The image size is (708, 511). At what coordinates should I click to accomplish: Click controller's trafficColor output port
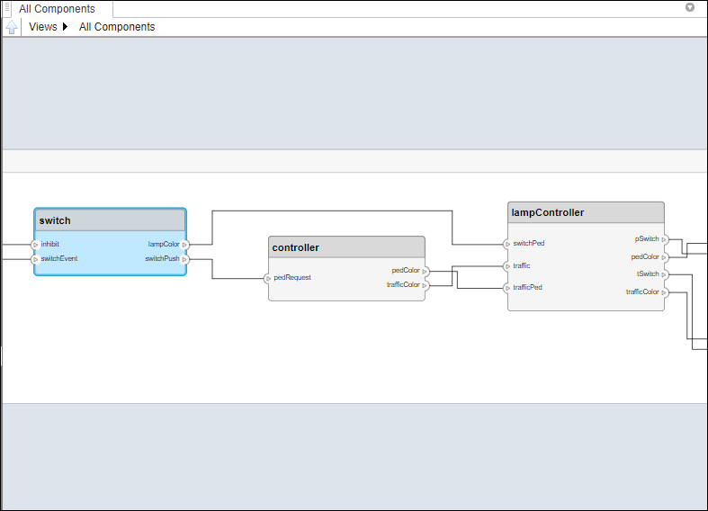(425, 285)
